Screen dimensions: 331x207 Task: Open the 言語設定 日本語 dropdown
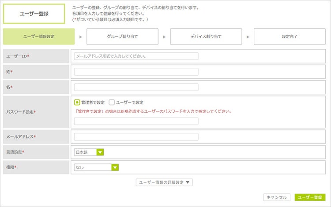(89, 152)
